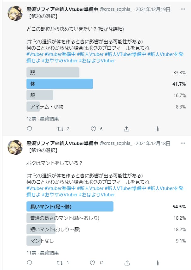Click the 体 winning poll result bar

[60, 84]
